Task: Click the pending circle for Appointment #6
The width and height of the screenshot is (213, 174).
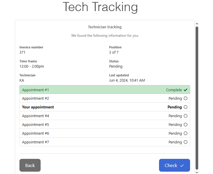Action: [185, 133]
